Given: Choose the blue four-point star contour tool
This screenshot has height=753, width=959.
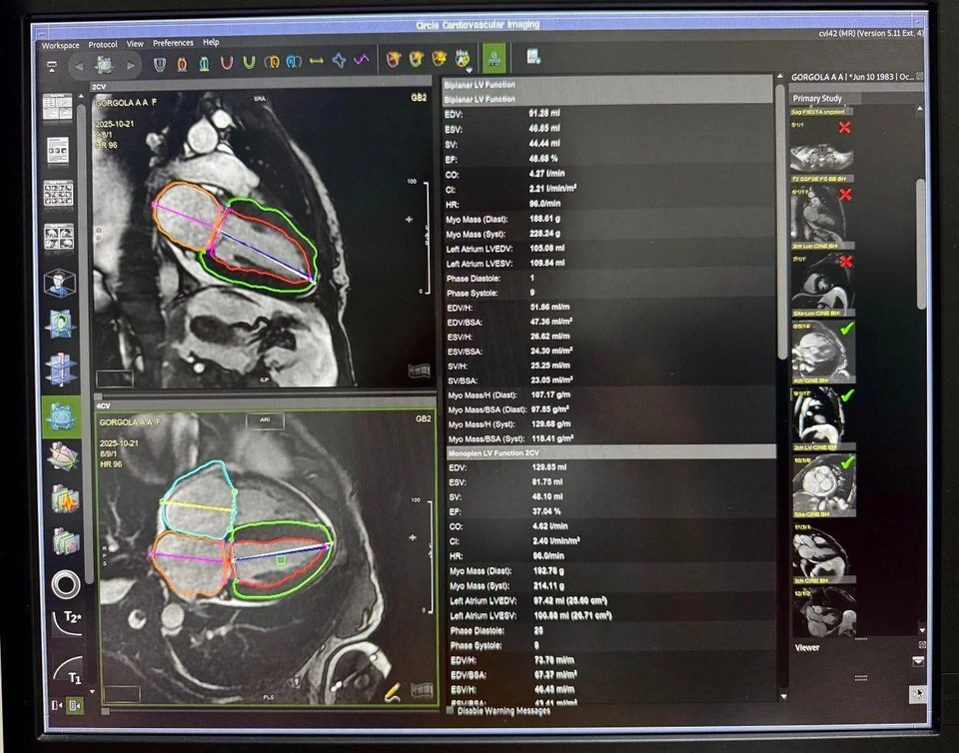Looking at the screenshot, I should 339,62.
